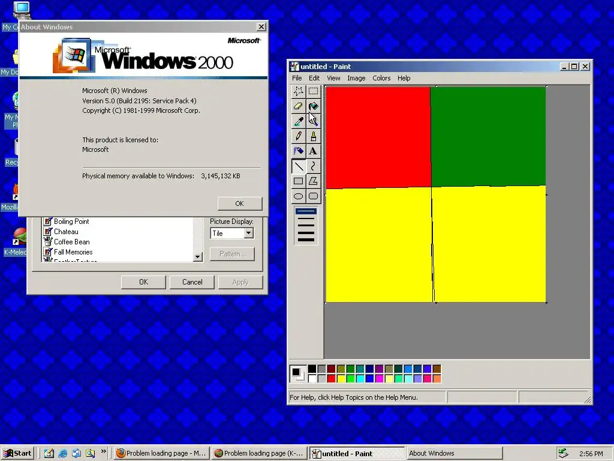Screen dimensions: 614x461
Task: Open the View menu in Paint
Action: (333, 78)
